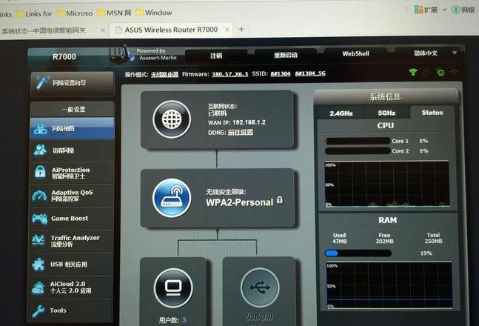Click the reboot button in header

[x=285, y=55]
